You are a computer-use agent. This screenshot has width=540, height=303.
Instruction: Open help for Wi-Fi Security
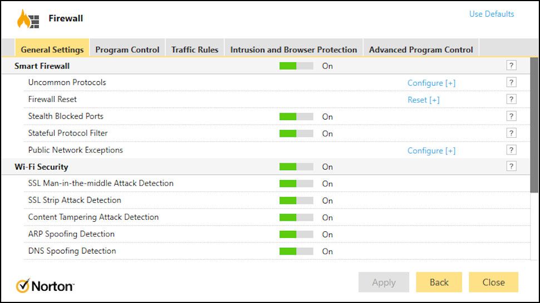coord(511,166)
